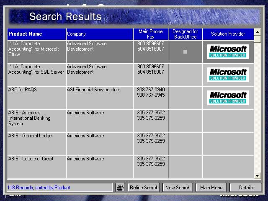Start a New Search
This screenshot has height=201, width=268.
pyautogui.click(x=178, y=188)
